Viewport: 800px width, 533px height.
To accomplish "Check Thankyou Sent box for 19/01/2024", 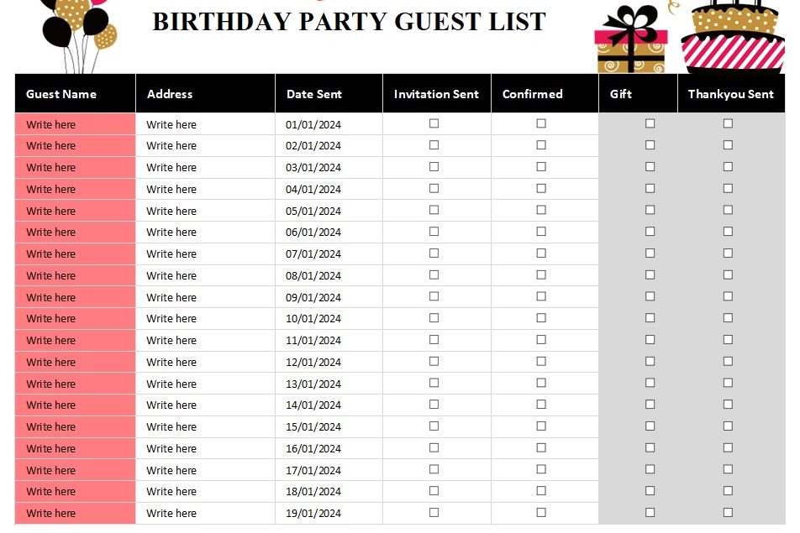I will click(x=728, y=512).
